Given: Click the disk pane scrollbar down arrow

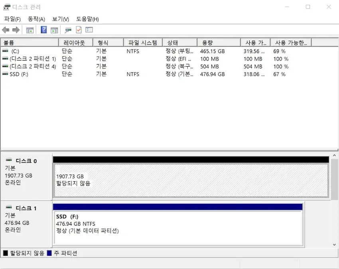Looking at the screenshot, I should [x=334, y=245].
